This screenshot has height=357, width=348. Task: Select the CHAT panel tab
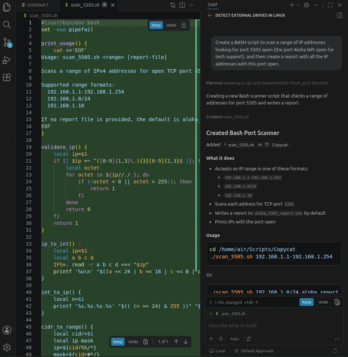212,5
